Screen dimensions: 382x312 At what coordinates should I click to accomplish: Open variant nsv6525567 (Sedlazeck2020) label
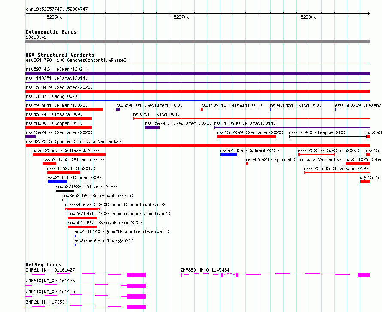pyautogui.click(x=66, y=150)
